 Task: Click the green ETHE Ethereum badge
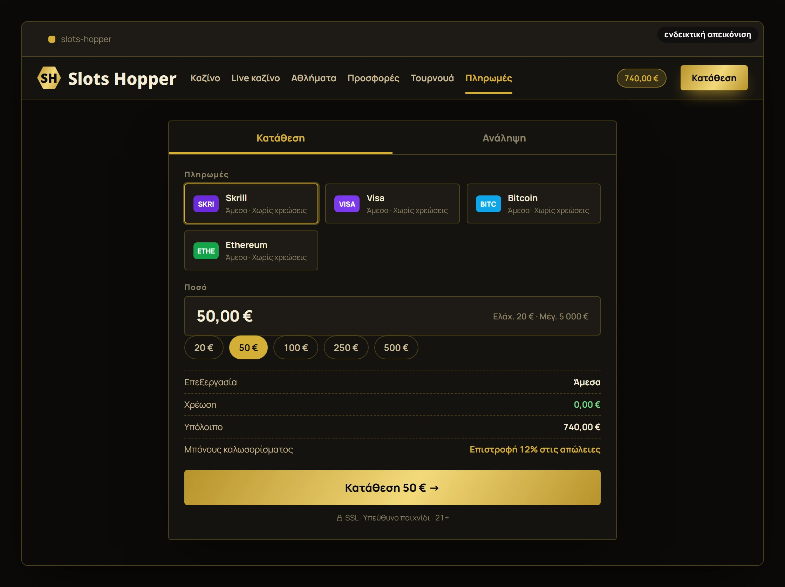point(206,251)
